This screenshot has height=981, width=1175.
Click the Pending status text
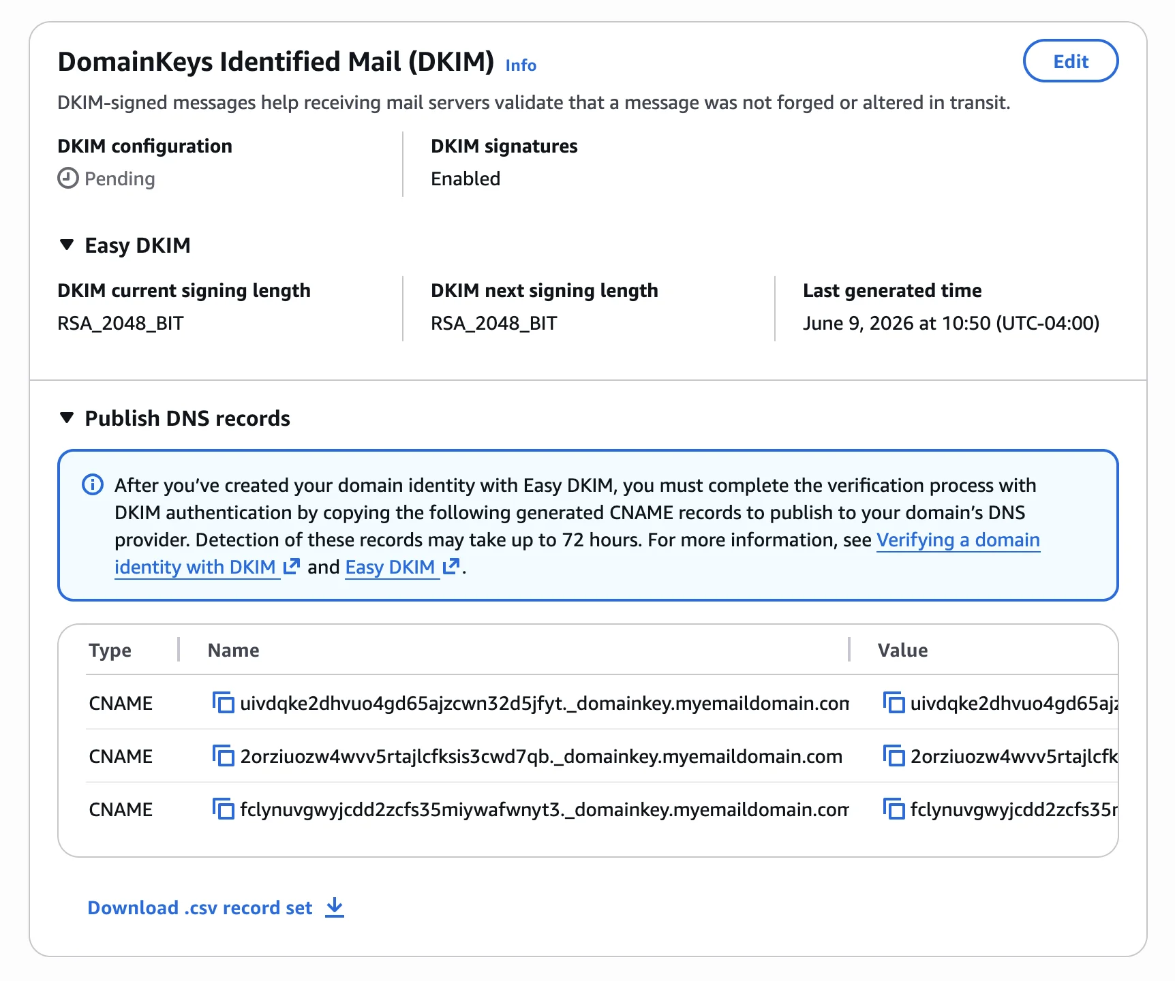tap(120, 178)
